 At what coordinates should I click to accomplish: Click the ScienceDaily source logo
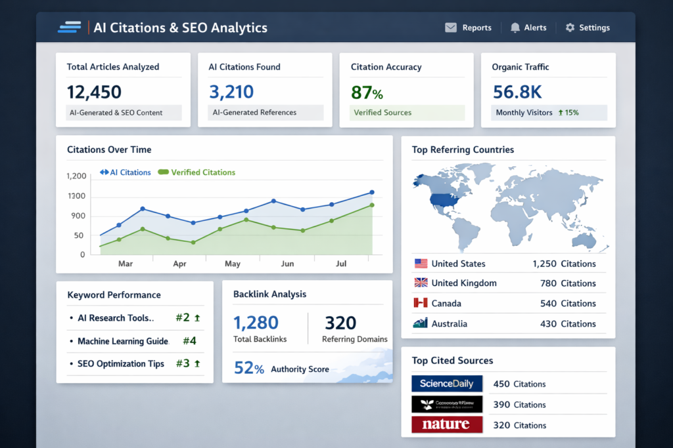447,383
